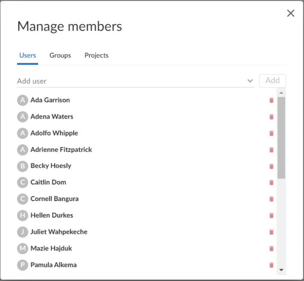Select the name Caitlin Dom
The height and width of the screenshot is (281, 304).
[x=48, y=182]
